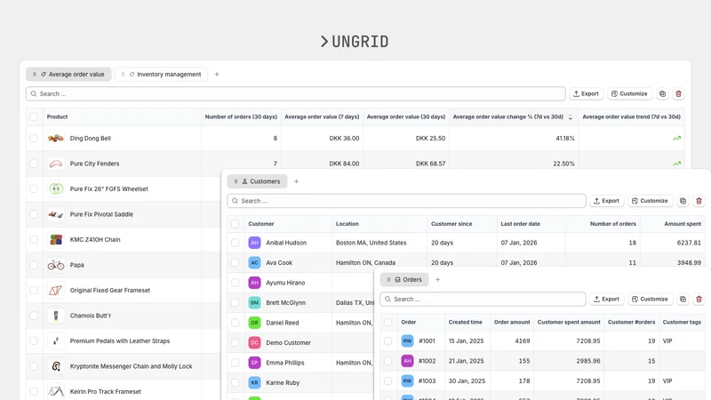Click Customize in the Orders panel
Screen dimensions: 711x400
coord(650,300)
